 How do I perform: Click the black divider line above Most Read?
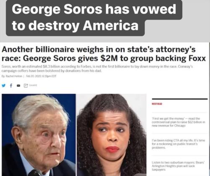point(180,99)
